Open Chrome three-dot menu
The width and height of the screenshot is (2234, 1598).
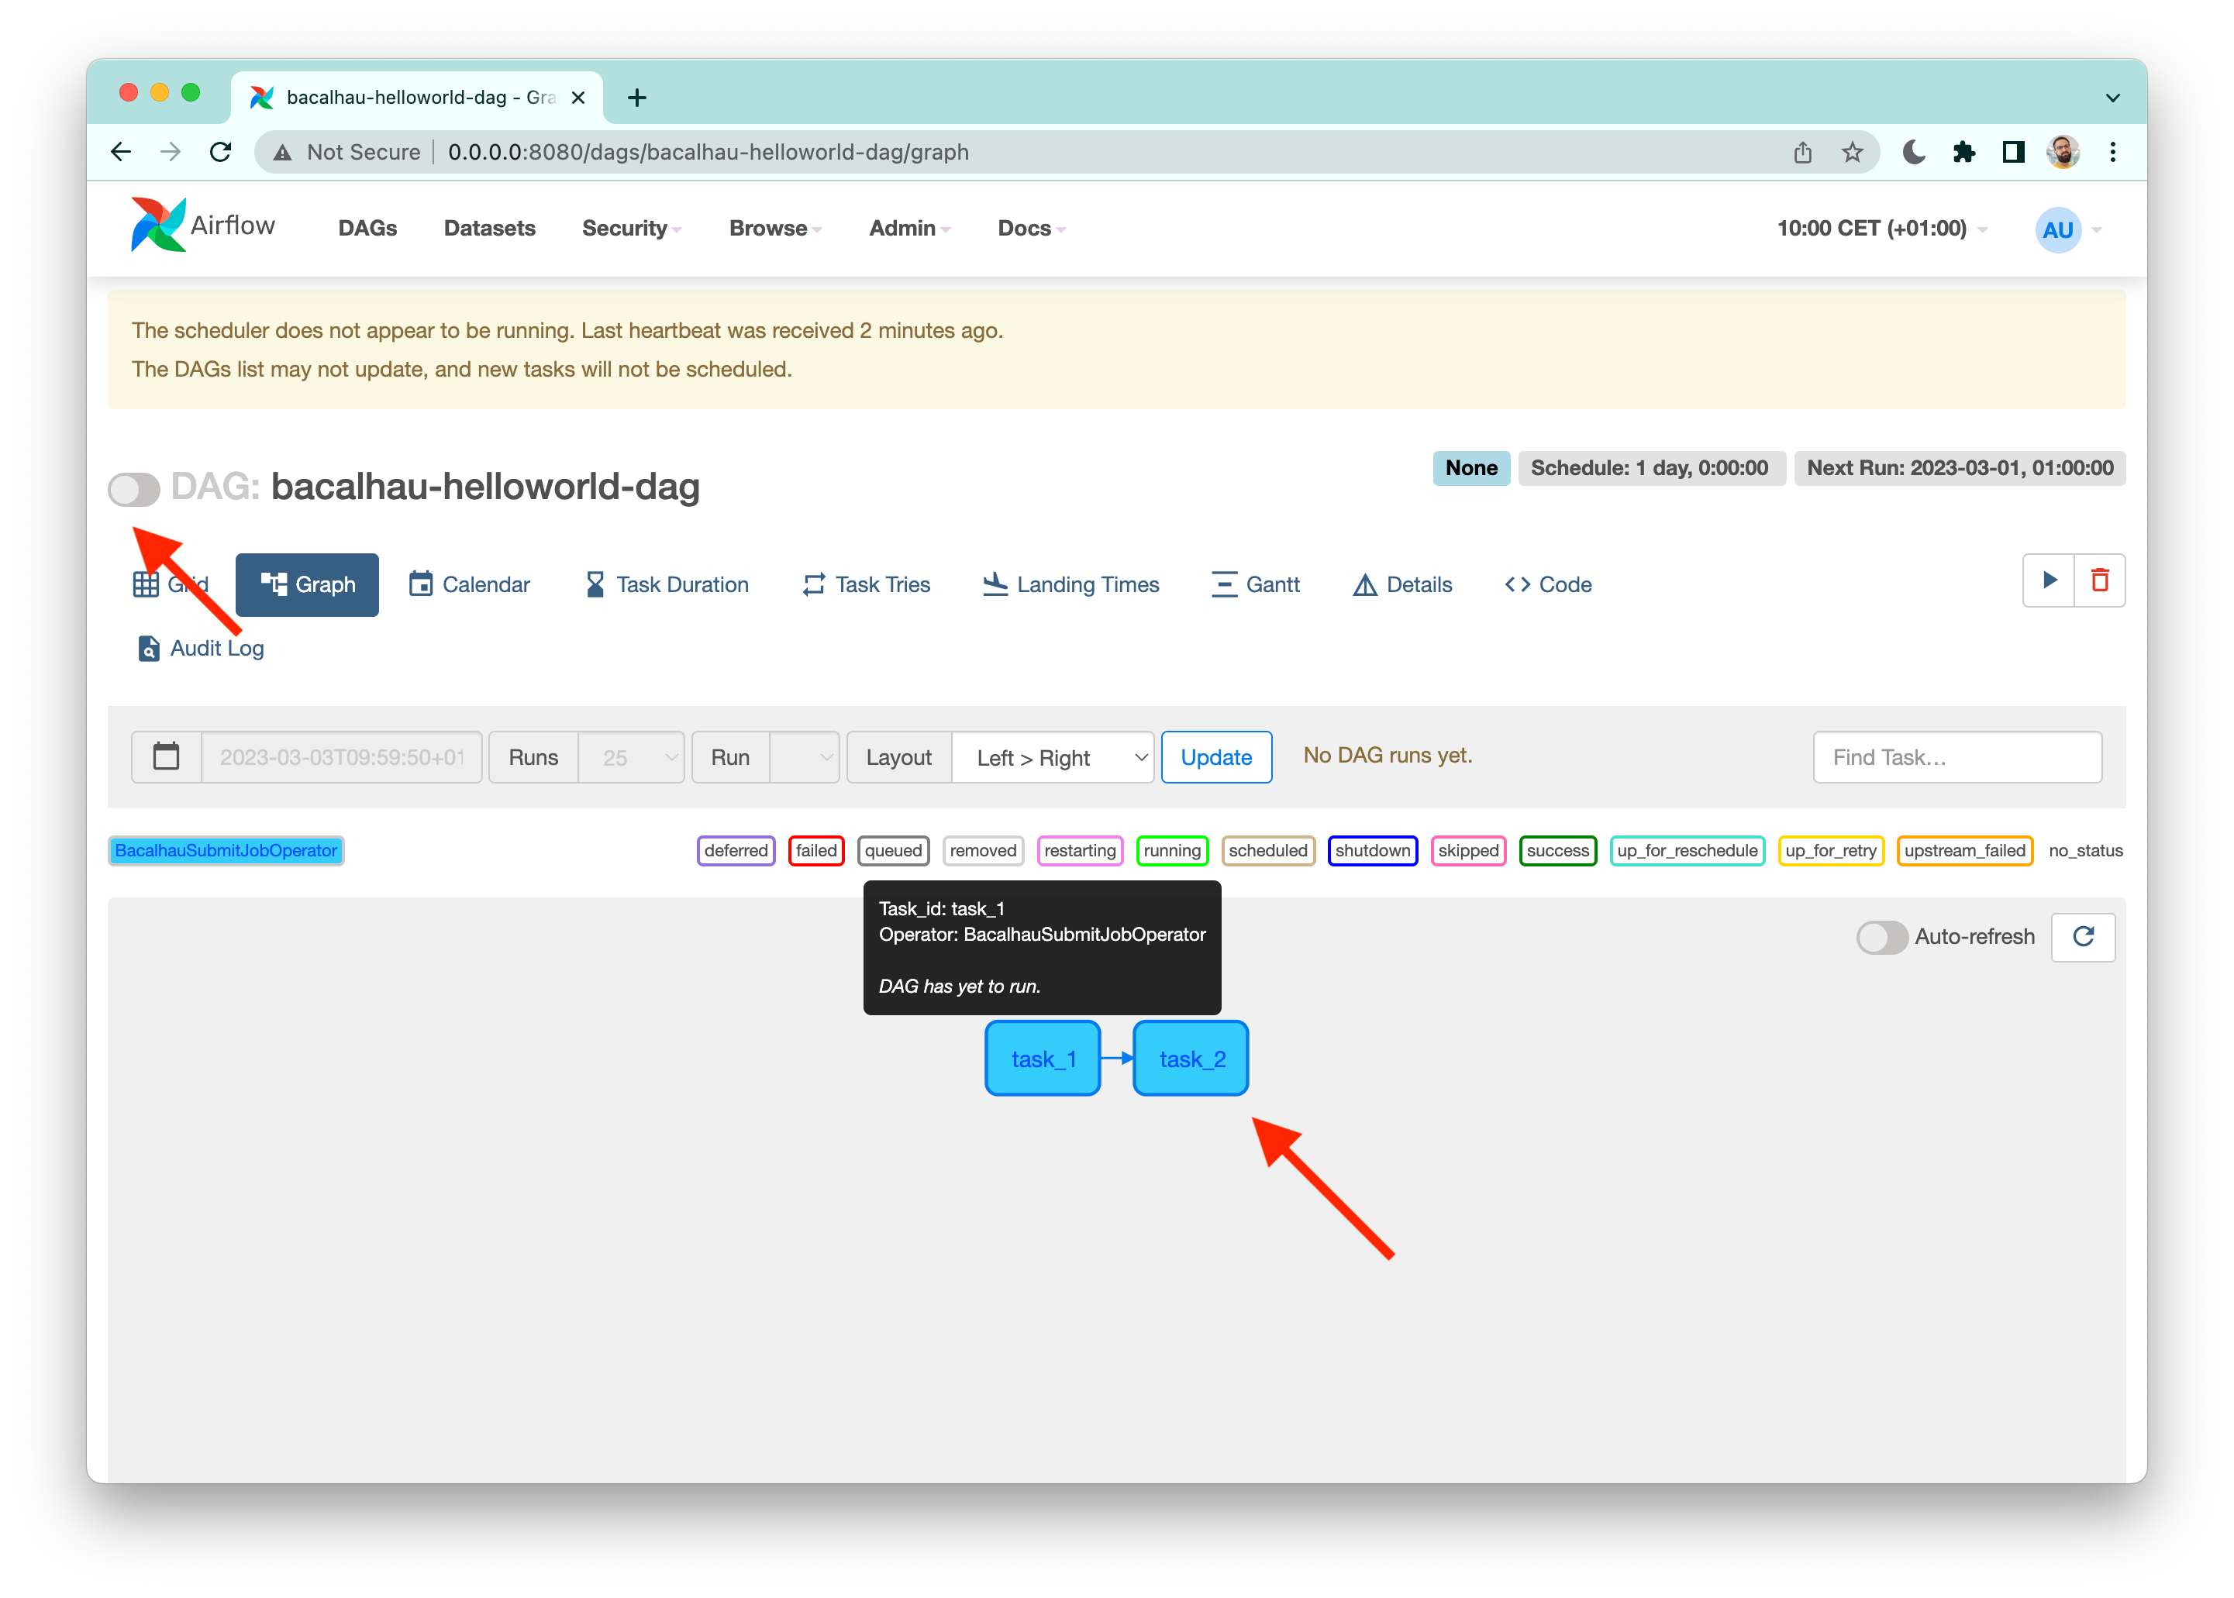2113,152
